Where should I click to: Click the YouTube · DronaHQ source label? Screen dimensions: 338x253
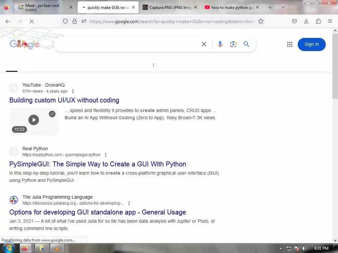[43, 85]
